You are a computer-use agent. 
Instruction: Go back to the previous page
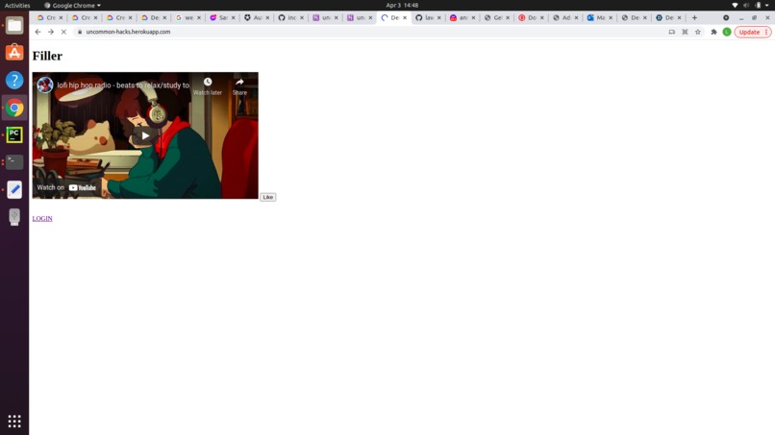coord(38,32)
